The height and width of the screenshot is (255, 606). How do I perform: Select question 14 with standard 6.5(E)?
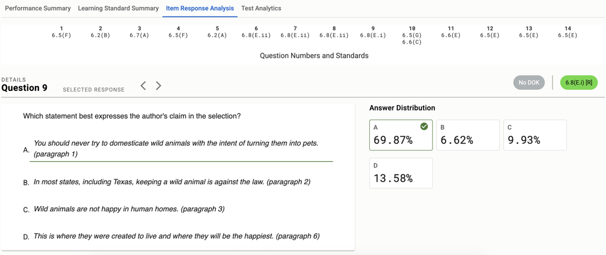(568, 32)
